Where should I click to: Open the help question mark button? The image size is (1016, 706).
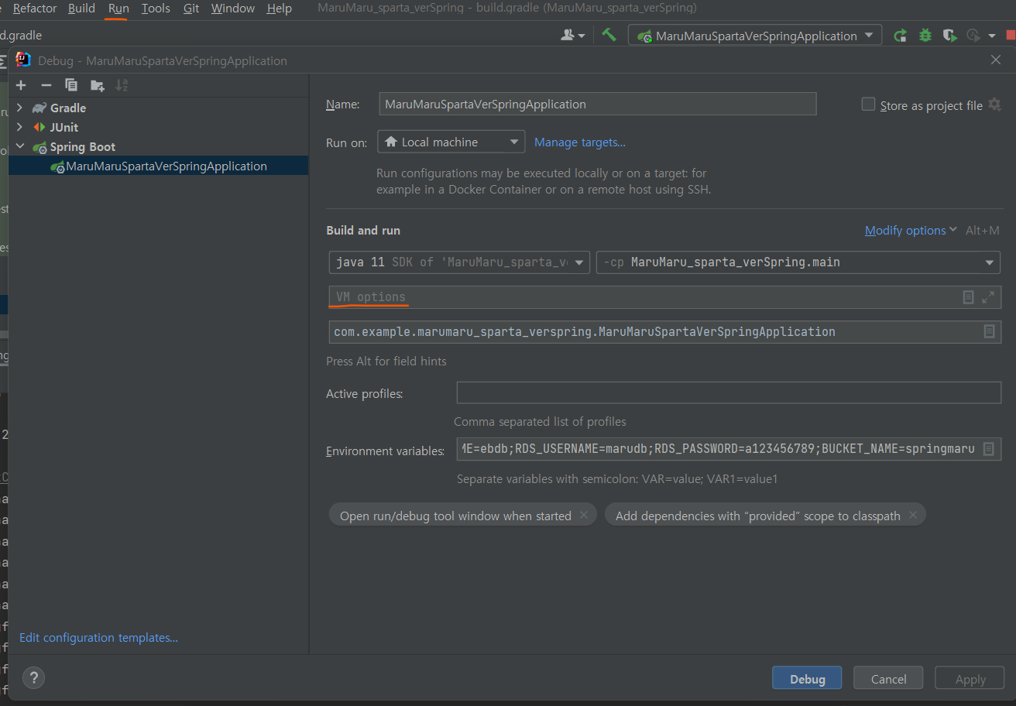click(x=33, y=677)
